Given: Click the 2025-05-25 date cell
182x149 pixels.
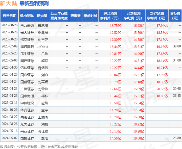Looking at the screenshot, I should point(10,53).
